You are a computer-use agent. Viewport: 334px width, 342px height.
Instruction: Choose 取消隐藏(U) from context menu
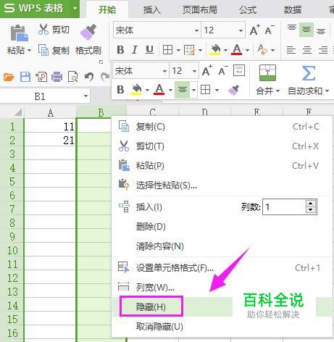[x=221, y=326]
